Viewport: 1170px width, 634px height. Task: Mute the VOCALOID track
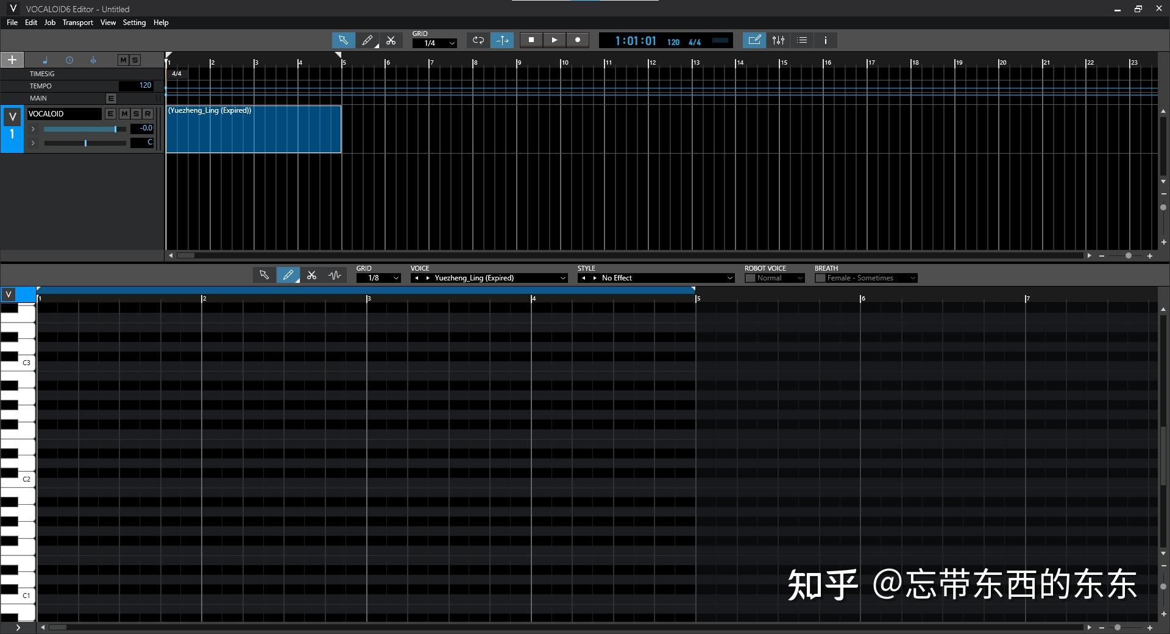click(124, 113)
